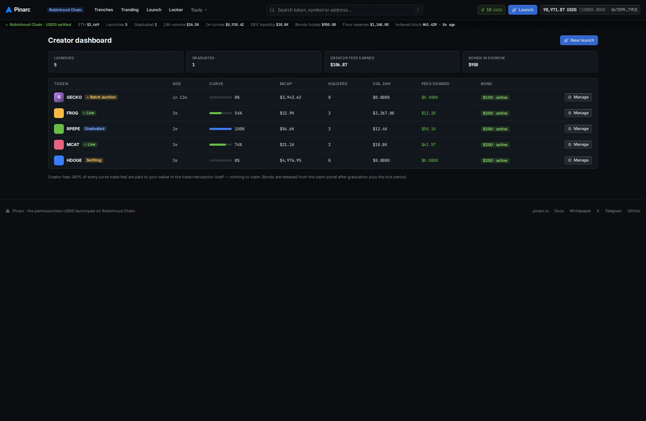Viewport: 646px width, 421px height.
Task: Click the FROG orange token avatar
Action: click(x=59, y=113)
